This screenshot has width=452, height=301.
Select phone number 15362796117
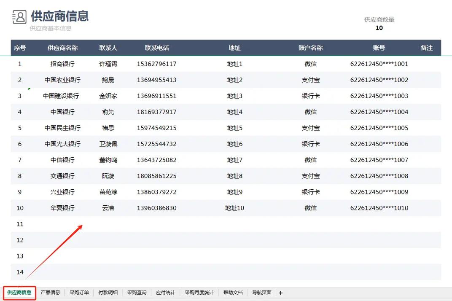click(156, 64)
